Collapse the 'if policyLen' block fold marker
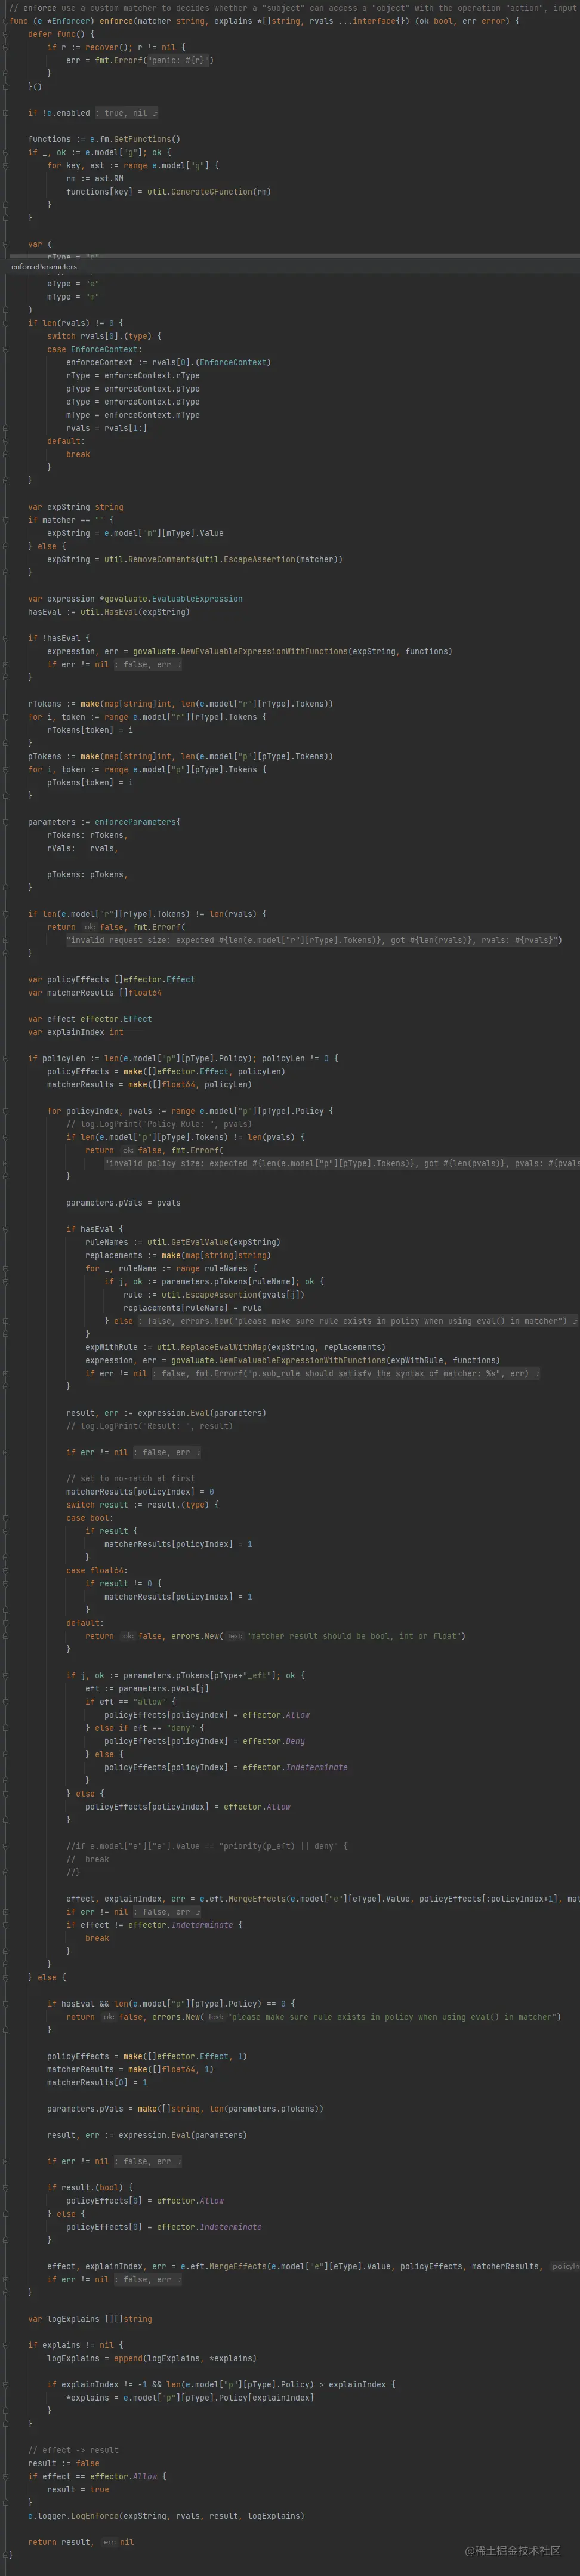Image resolution: width=580 pixels, height=2576 pixels. (5, 1058)
